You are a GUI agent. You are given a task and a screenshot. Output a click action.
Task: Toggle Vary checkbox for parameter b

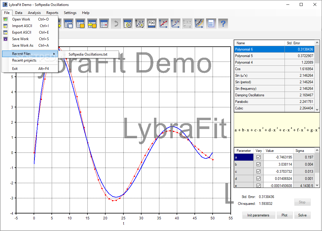[259, 164]
